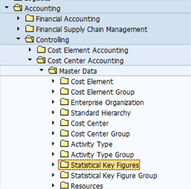Click the Cost Element Accounting folder icon
The height and width of the screenshot is (189, 191).
[41, 50]
